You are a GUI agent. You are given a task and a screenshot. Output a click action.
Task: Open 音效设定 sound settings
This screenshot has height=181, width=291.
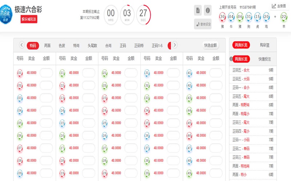[x=203, y=24]
